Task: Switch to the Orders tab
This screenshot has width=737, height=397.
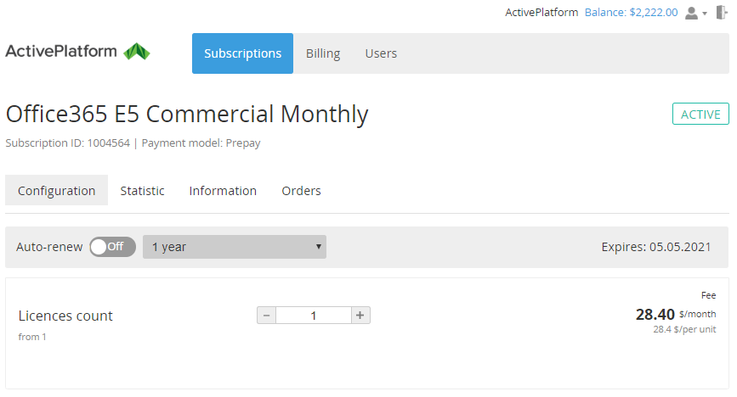Action: point(301,191)
